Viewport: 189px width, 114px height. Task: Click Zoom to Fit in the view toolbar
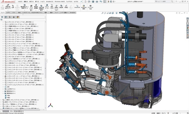tap(102, 13)
